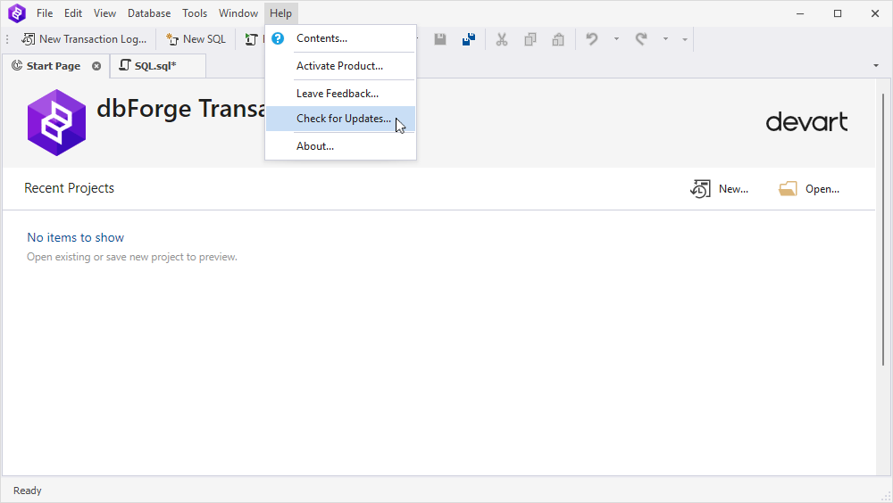The image size is (893, 503).
Task: Click the Save floppy disk icon
Action: [440, 39]
